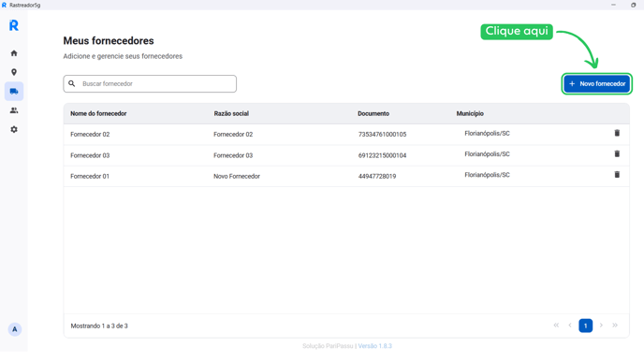Image resolution: width=644 pixels, height=362 pixels.
Task: Click razão social Fornecedor 02 cell
Action: click(233, 134)
